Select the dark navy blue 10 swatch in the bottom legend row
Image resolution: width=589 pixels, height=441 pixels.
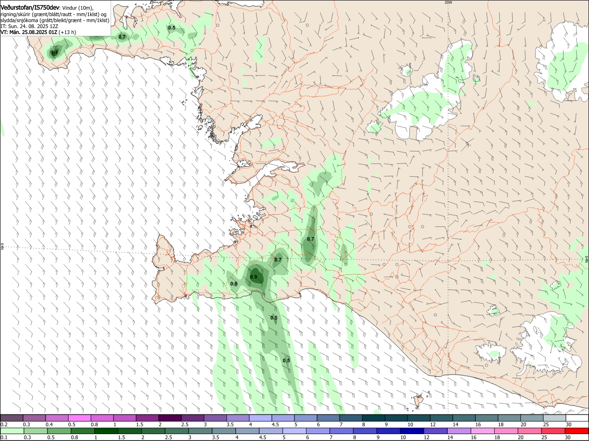[412, 431]
